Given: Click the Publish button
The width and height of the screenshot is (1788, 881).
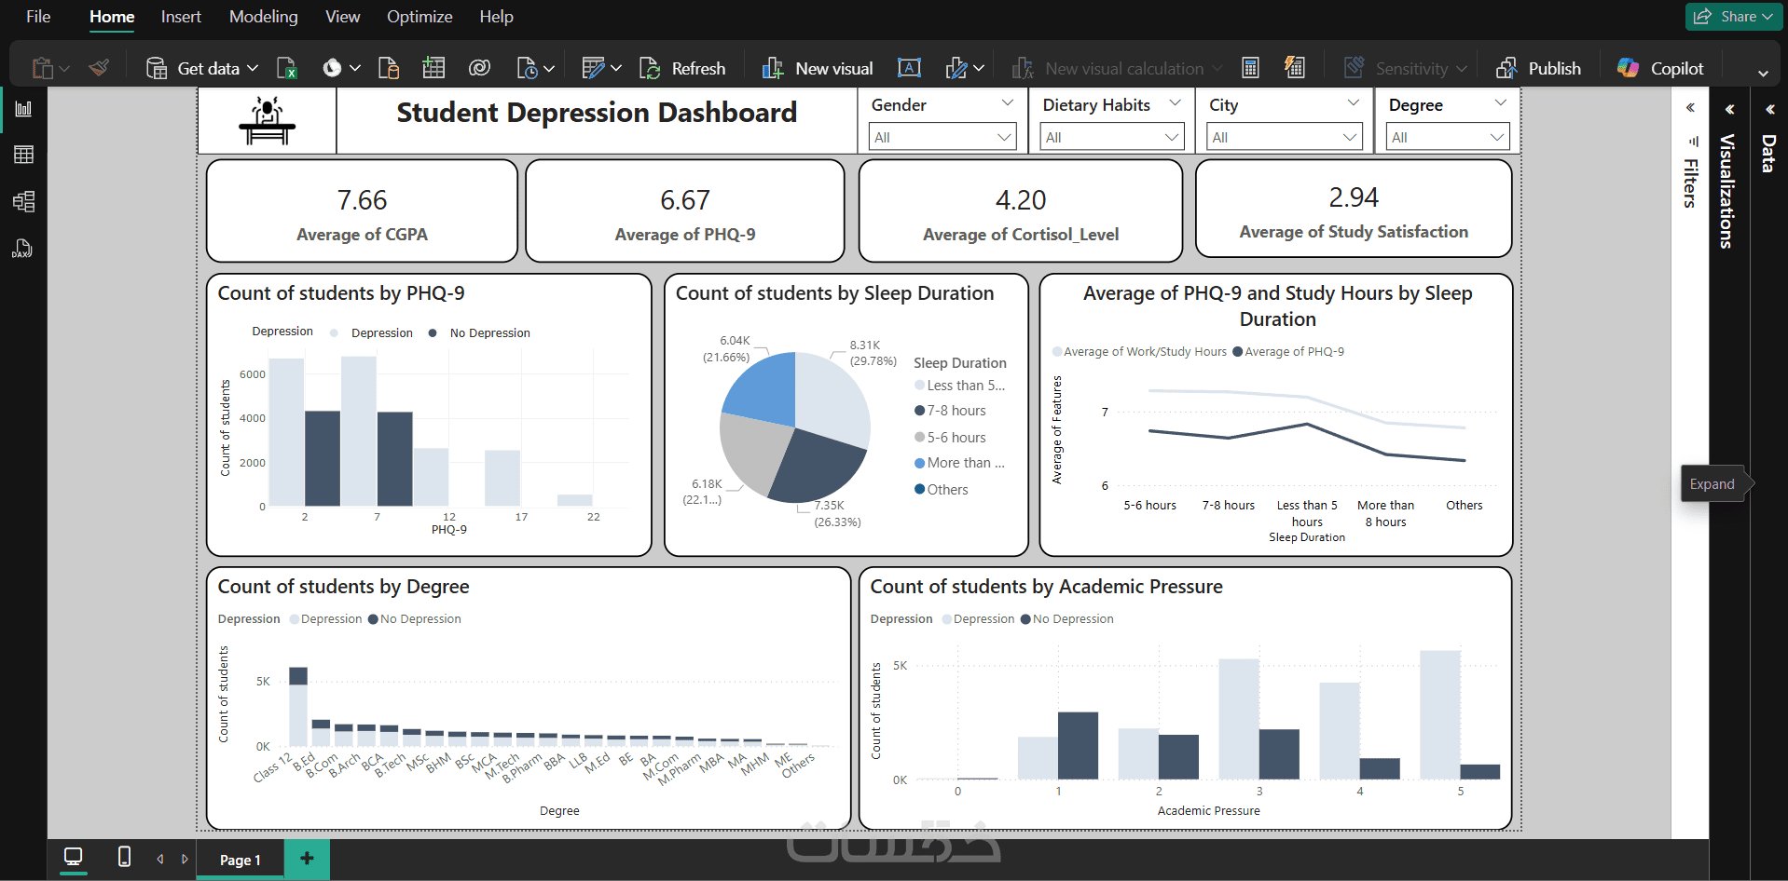Looking at the screenshot, I should (1538, 68).
